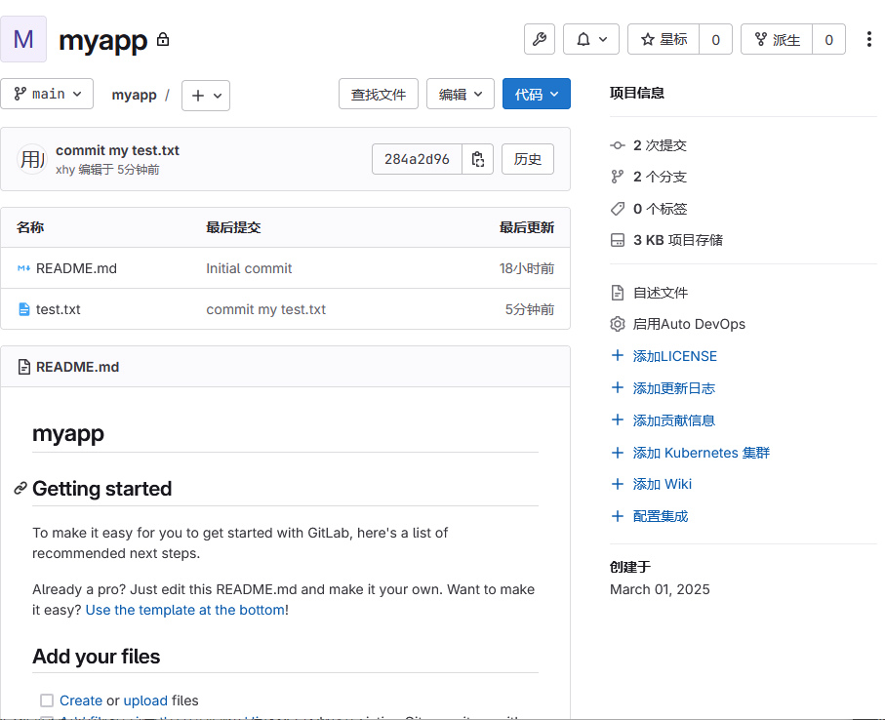The height and width of the screenshot is (720, 885).
Task: Click the commit author avatar
Action: (x=32, y=159)
